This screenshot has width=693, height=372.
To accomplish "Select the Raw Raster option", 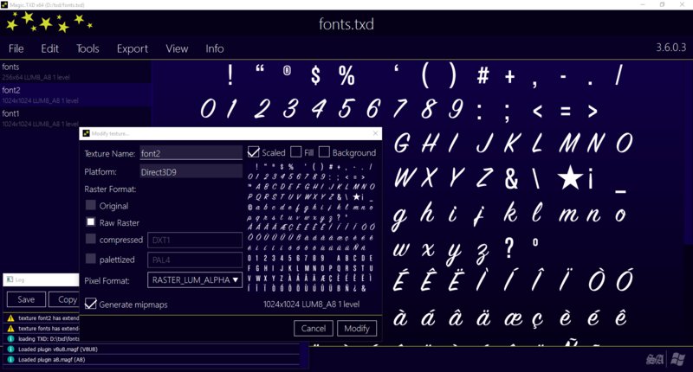I will pyautogui.click(x=91, y=222).
